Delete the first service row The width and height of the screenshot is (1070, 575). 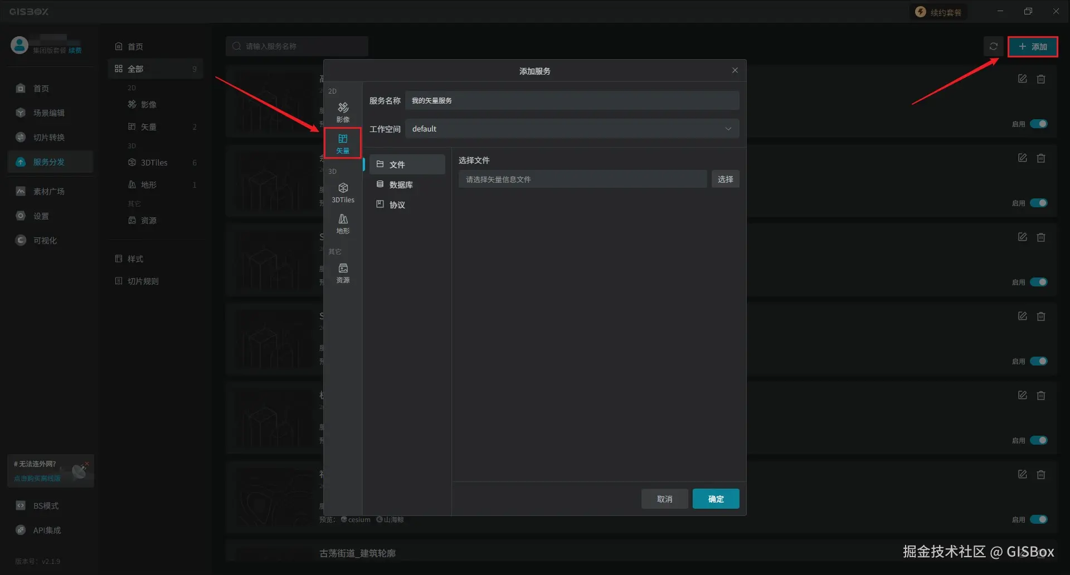point(1040,79)
